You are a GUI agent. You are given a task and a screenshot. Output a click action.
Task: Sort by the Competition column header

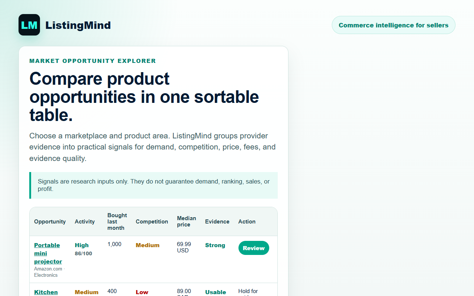[x=152, y=222]
